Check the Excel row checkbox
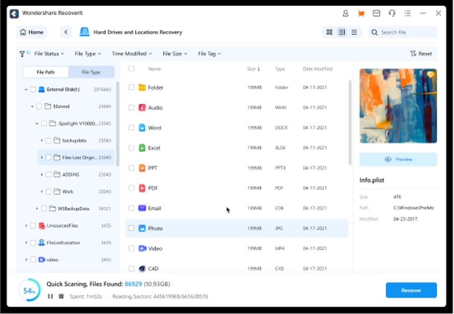 [131, 148]
